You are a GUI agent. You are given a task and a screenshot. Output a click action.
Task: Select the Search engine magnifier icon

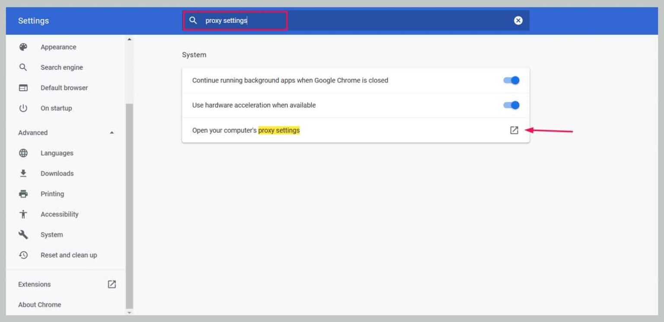point(23,67)
